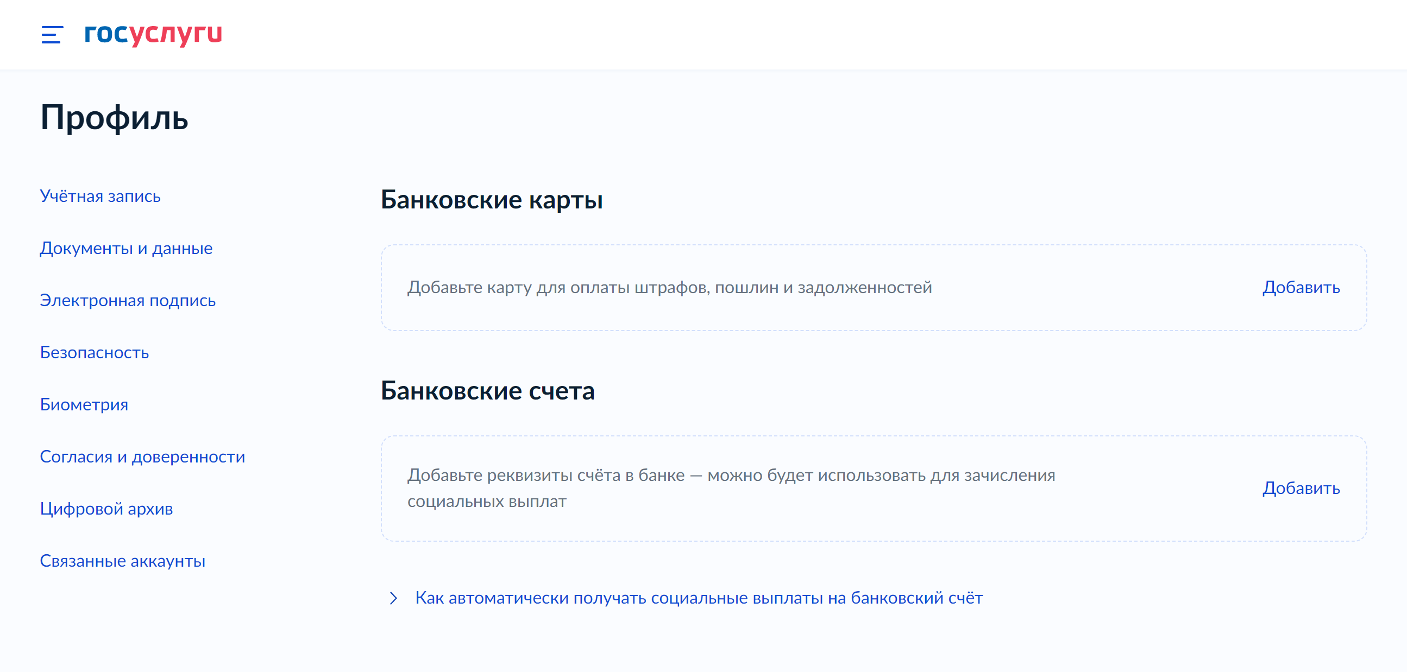Image resolution: width=1407 pixels, height=672 pixels.
Task: Go to Документы и данные
Action: coord(126,249)
